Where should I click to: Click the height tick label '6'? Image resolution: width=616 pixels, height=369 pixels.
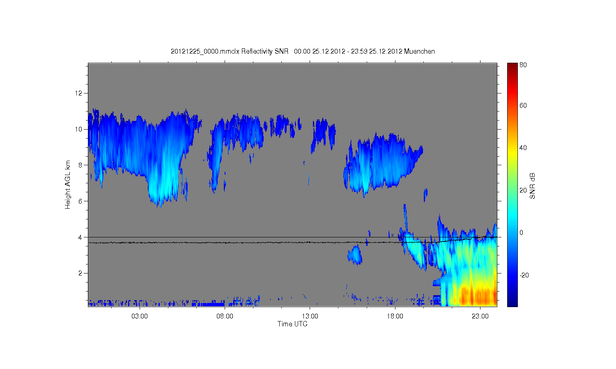(81, 201)
